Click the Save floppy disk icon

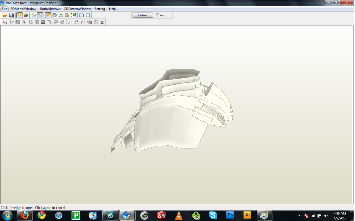[x=11, y=15]
